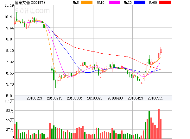Click the 20180423 date label
This screenshot has width=190, height=139.
pos(135,98)
